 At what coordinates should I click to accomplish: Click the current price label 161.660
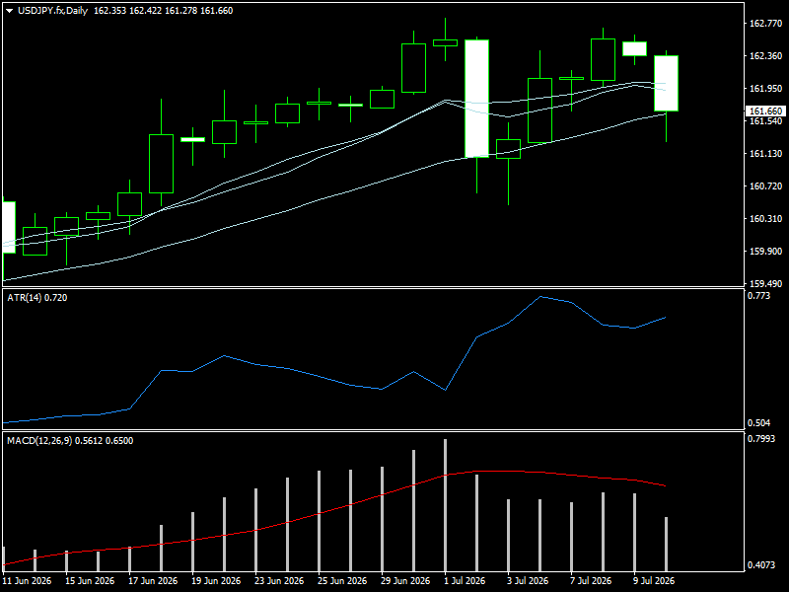point(766,111)
